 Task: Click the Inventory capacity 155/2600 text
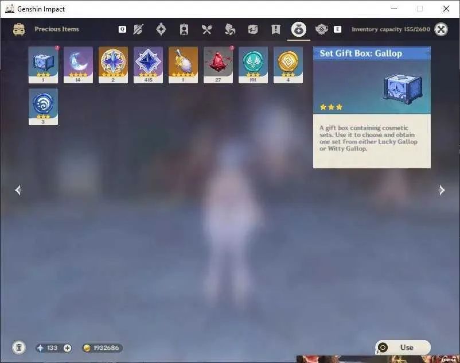(x=391, y=29)
